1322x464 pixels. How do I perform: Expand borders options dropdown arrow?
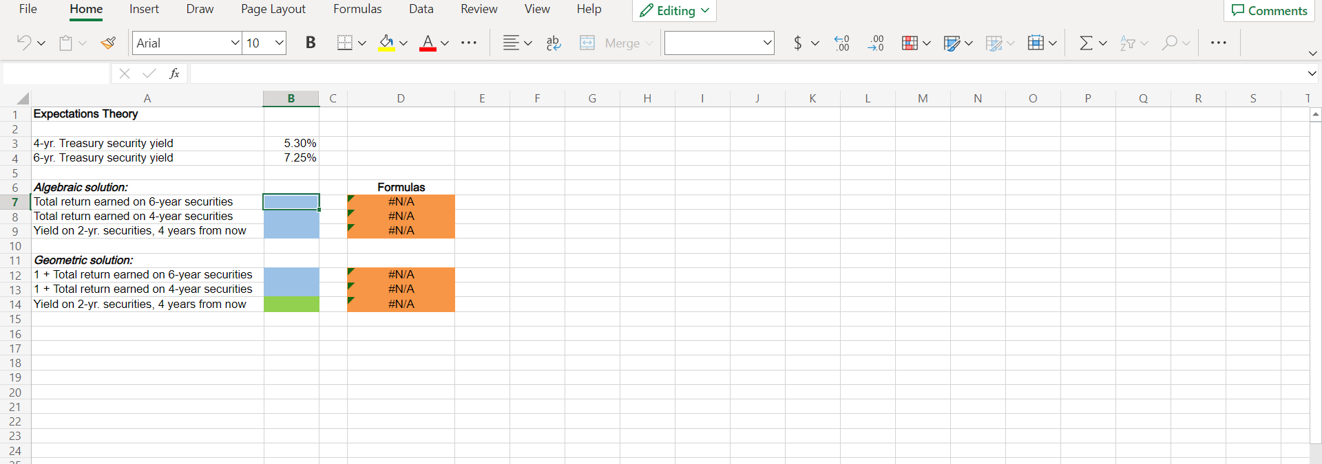tap(362, 43)
